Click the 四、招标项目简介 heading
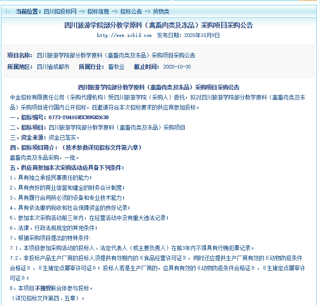This screenshot has height=305, width=320. coord(76,147)
